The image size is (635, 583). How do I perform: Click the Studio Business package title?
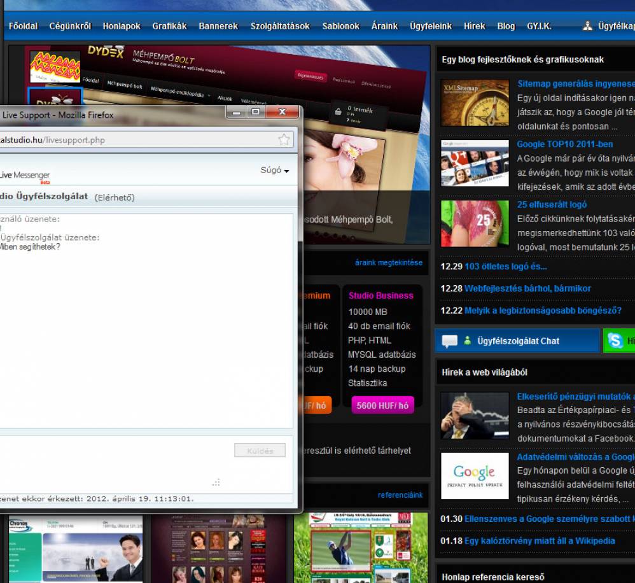381,295
